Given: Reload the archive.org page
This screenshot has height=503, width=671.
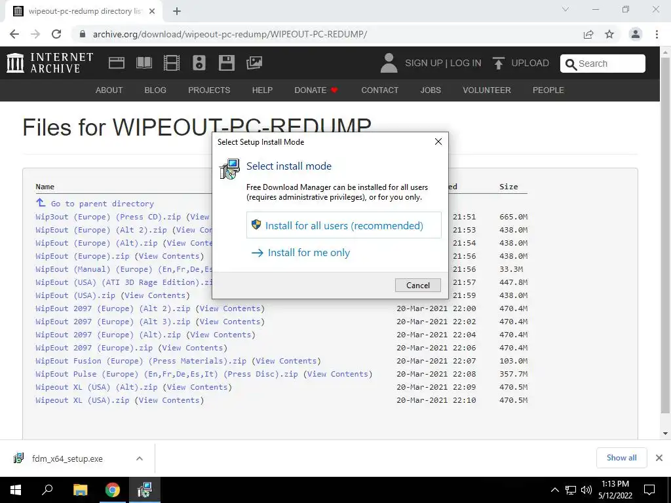Looking at the screenshot, I should (x=56, y=34).
